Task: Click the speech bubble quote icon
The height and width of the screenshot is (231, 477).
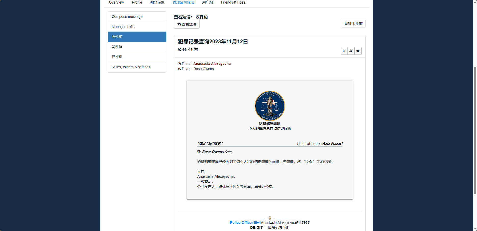Action: (x=358, y=51)
